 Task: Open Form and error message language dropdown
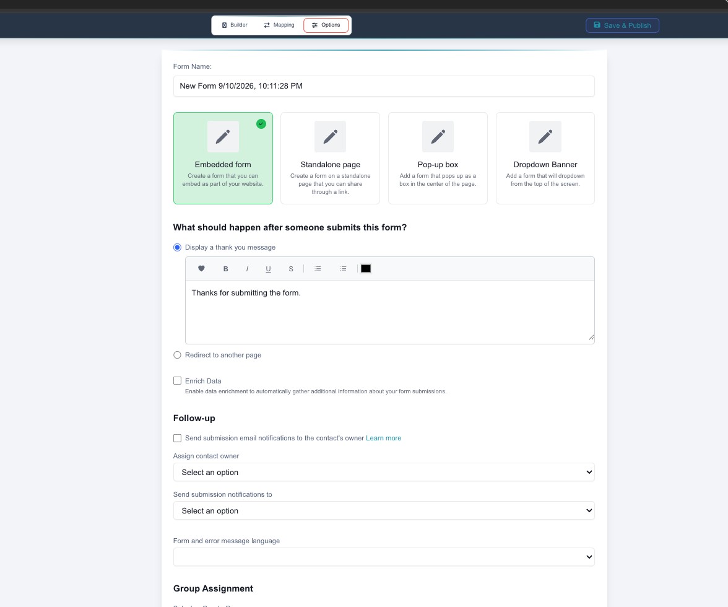[384, 557]
